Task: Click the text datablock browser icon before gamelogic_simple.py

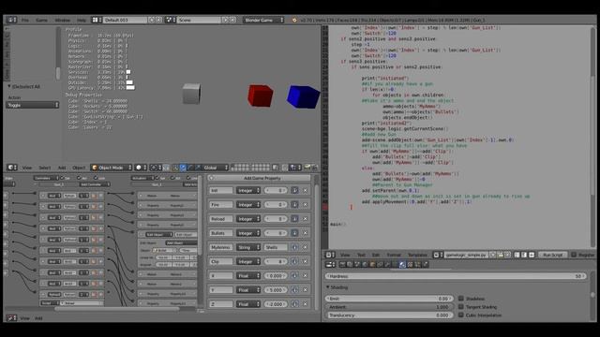Action: 438,255
